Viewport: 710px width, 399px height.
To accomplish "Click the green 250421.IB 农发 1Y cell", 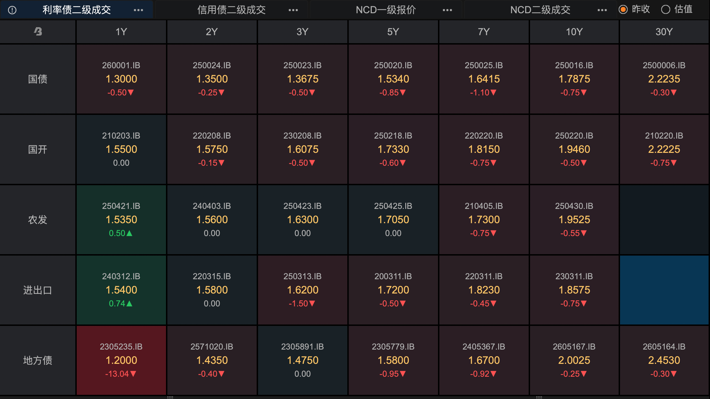I will (121, 219).
